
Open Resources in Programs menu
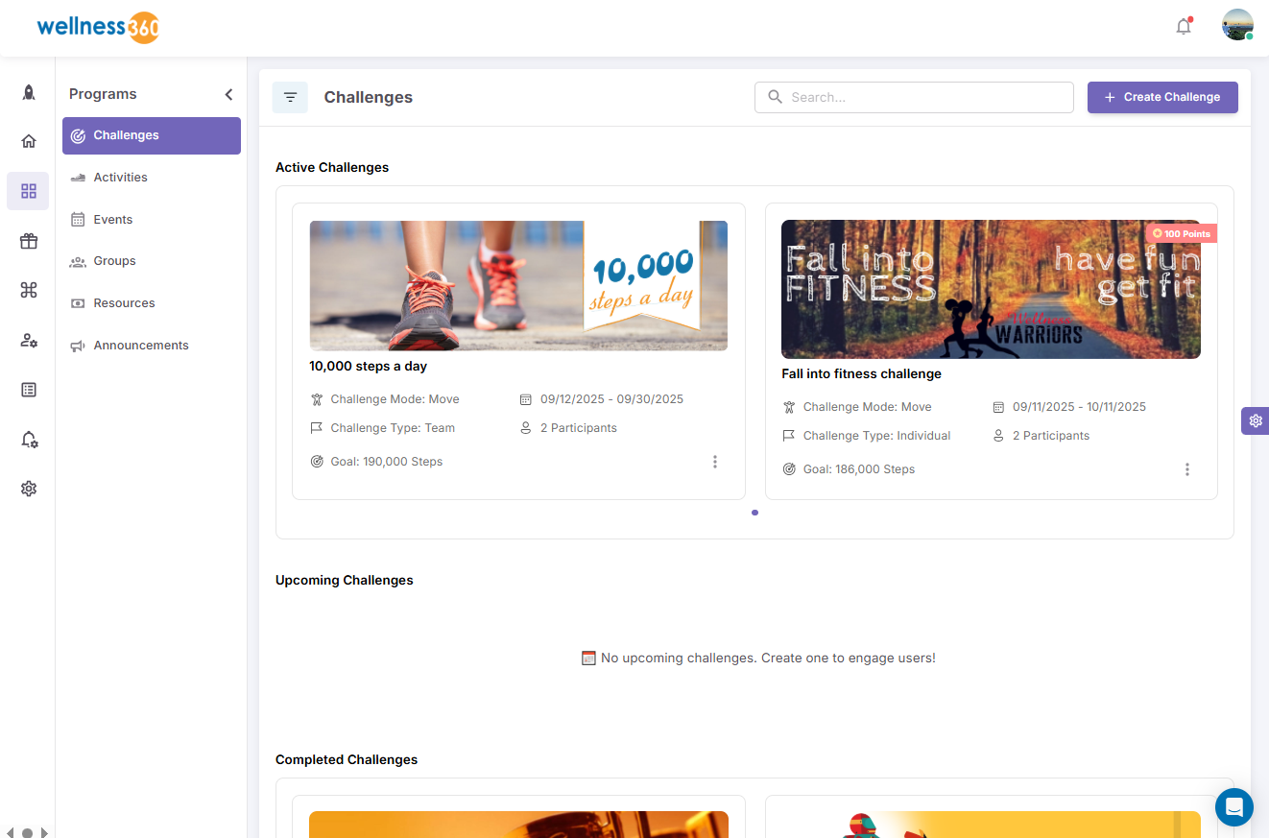[152, 303]
